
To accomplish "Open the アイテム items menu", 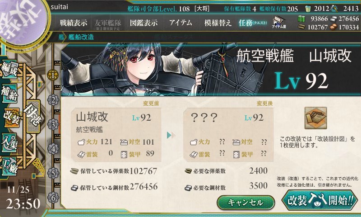I will click(x=180, y=23).
